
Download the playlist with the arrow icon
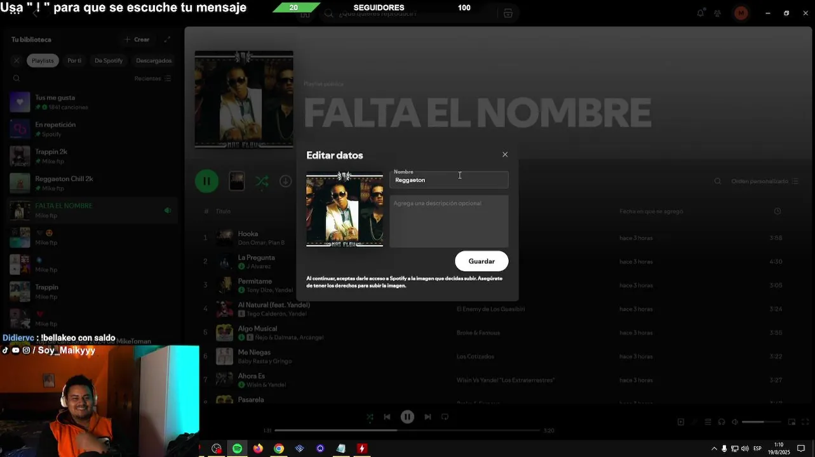[x=286, y=181]
